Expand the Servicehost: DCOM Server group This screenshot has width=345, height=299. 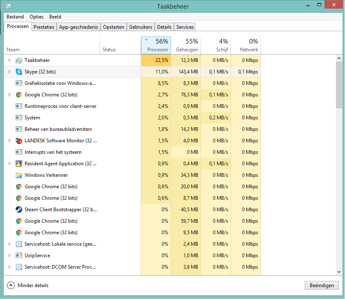[9, 267]
